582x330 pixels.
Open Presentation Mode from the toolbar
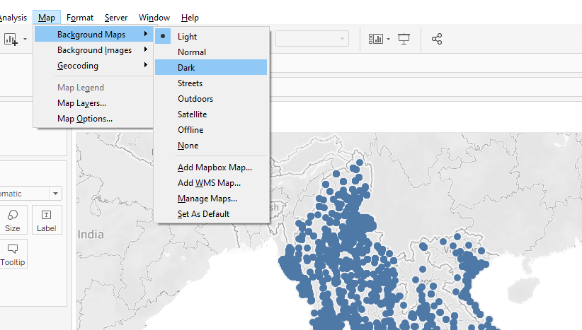pos(404,39)
